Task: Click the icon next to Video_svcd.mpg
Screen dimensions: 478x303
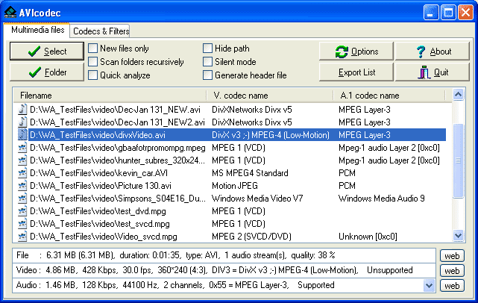Action: coord(22,237)
